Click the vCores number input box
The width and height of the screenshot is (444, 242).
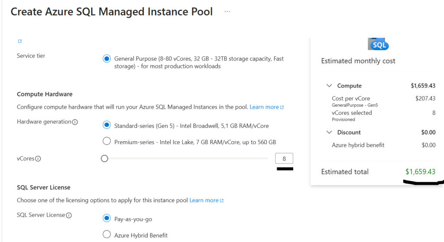(284, 158)
